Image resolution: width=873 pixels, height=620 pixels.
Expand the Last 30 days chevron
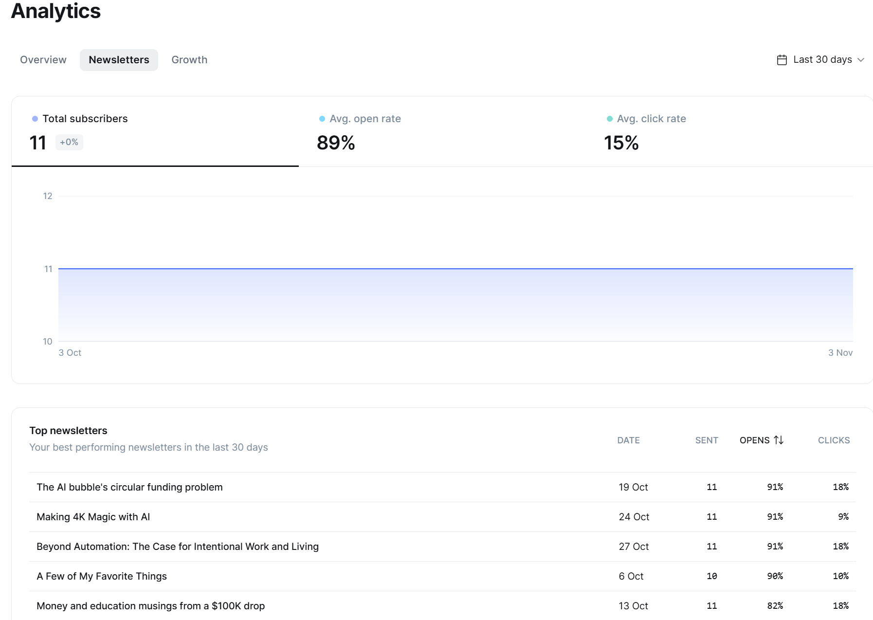click(x=861, y=60)
